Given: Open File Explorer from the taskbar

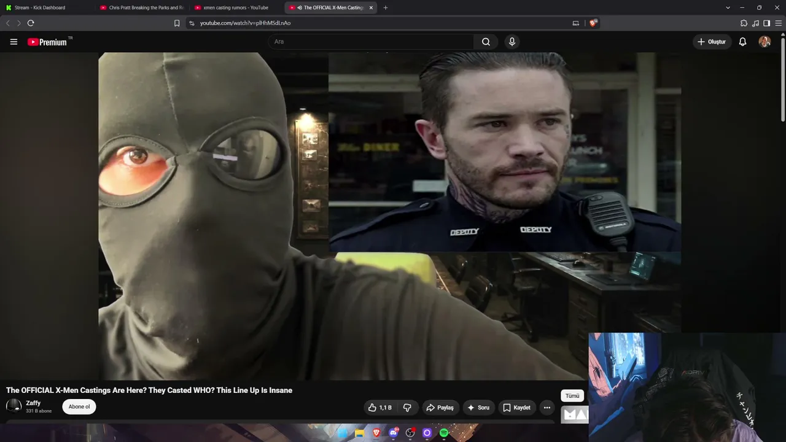Looking at the screenshot, I should pos(360,433).
